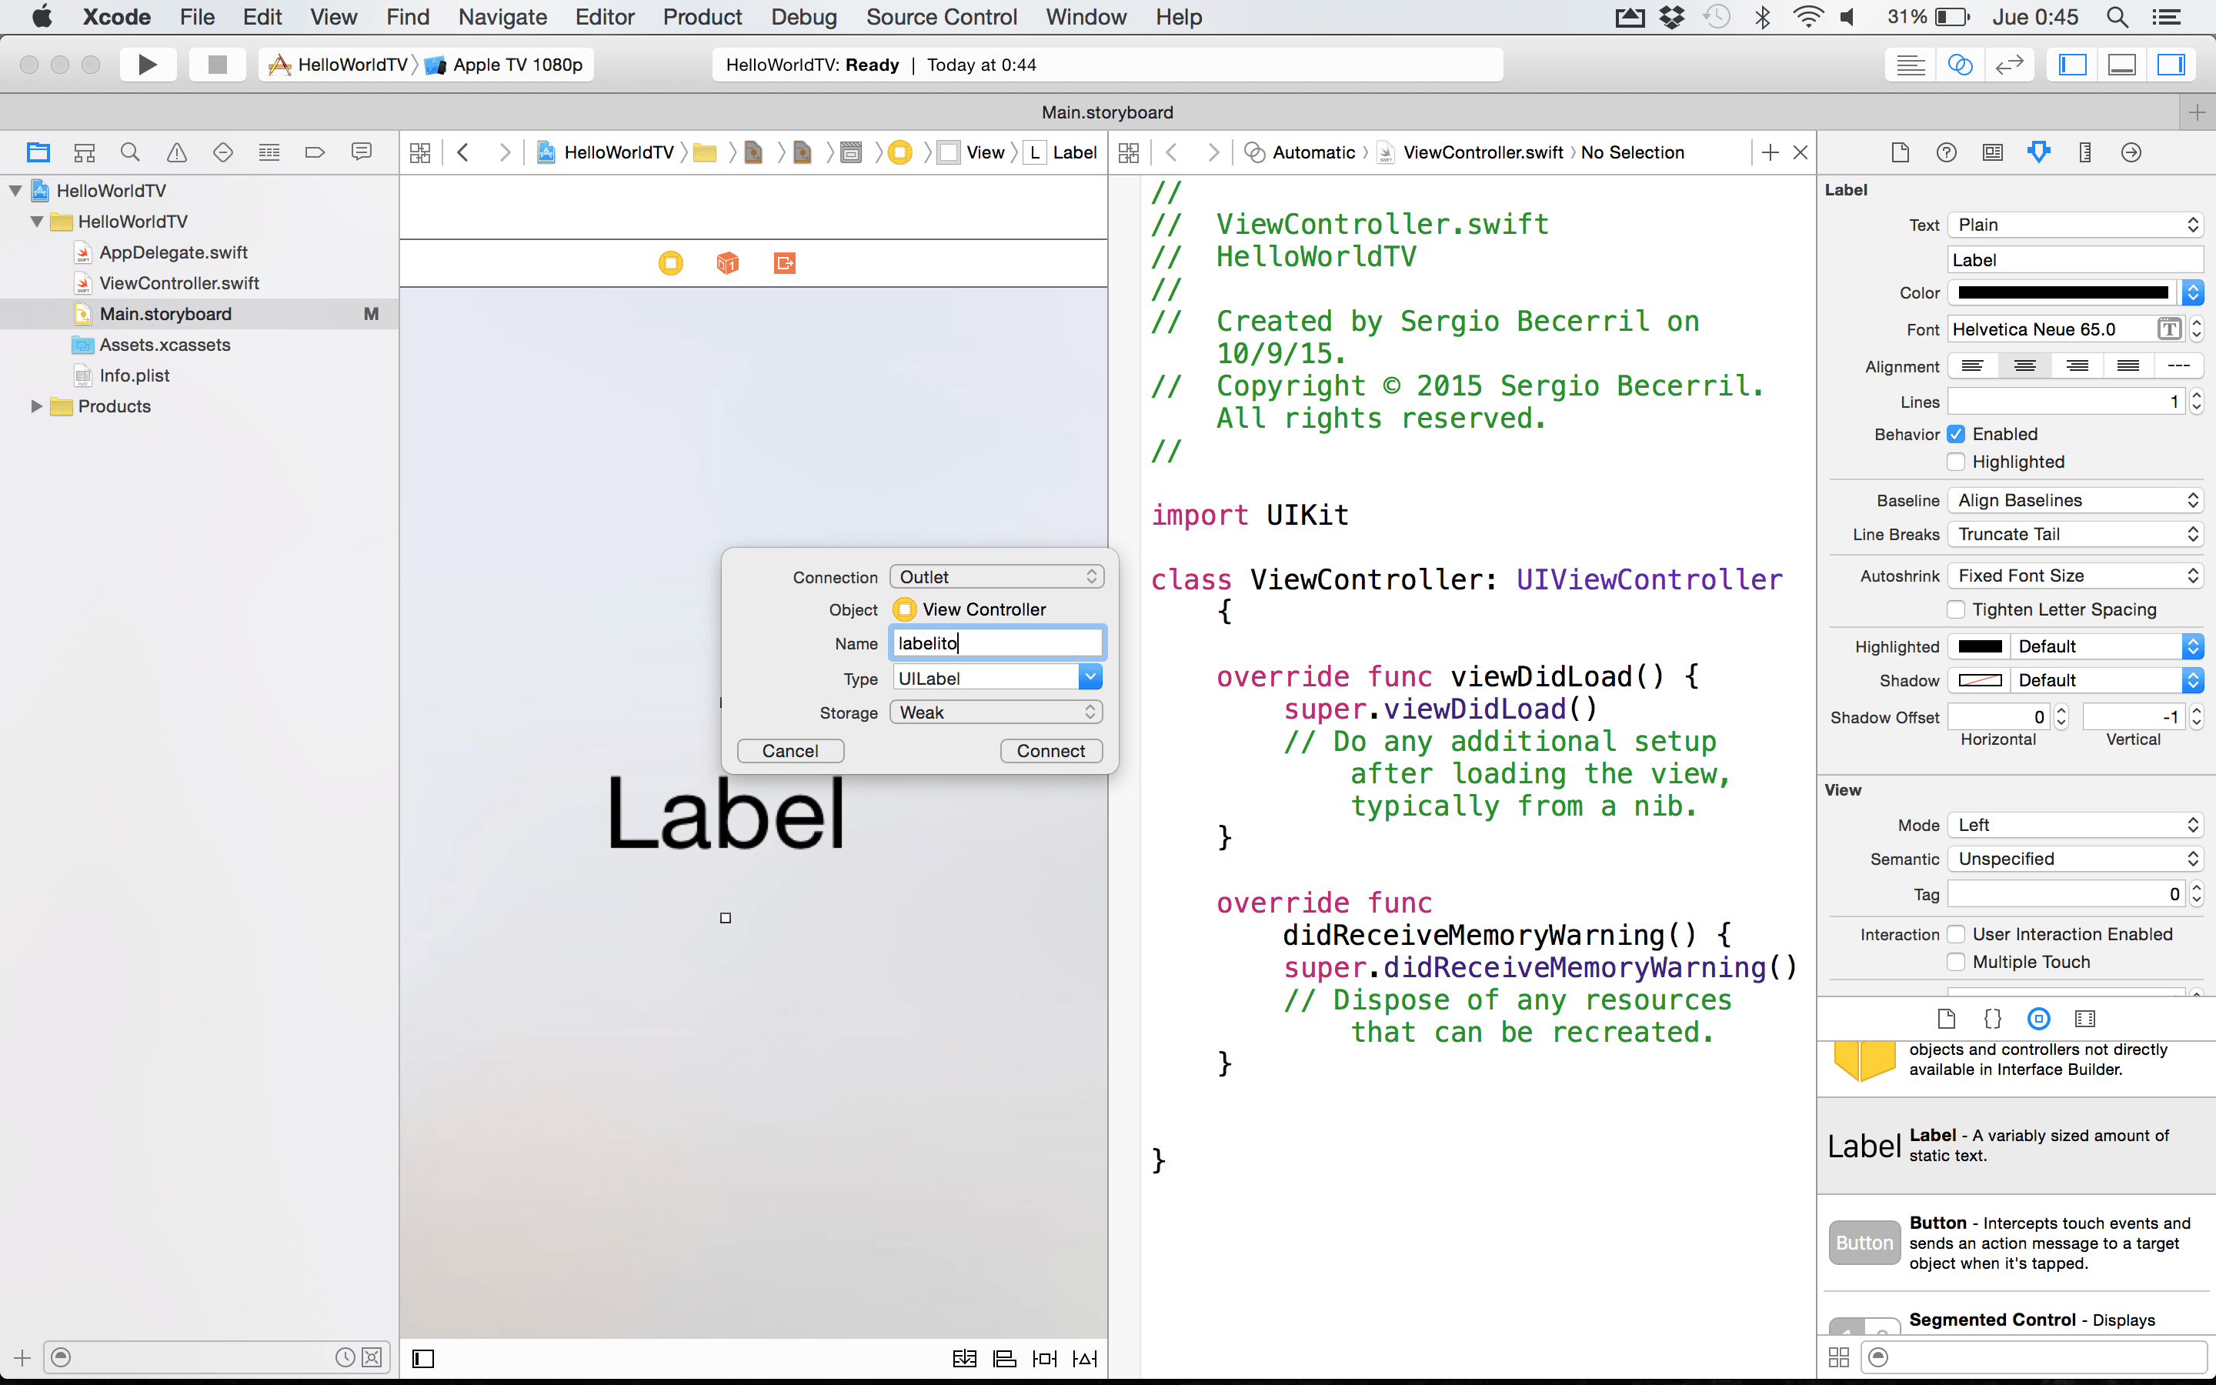The image size is (2216, 1385).
Task: Open the Issue navigator warning icon
Action: (x=177, y=152)
